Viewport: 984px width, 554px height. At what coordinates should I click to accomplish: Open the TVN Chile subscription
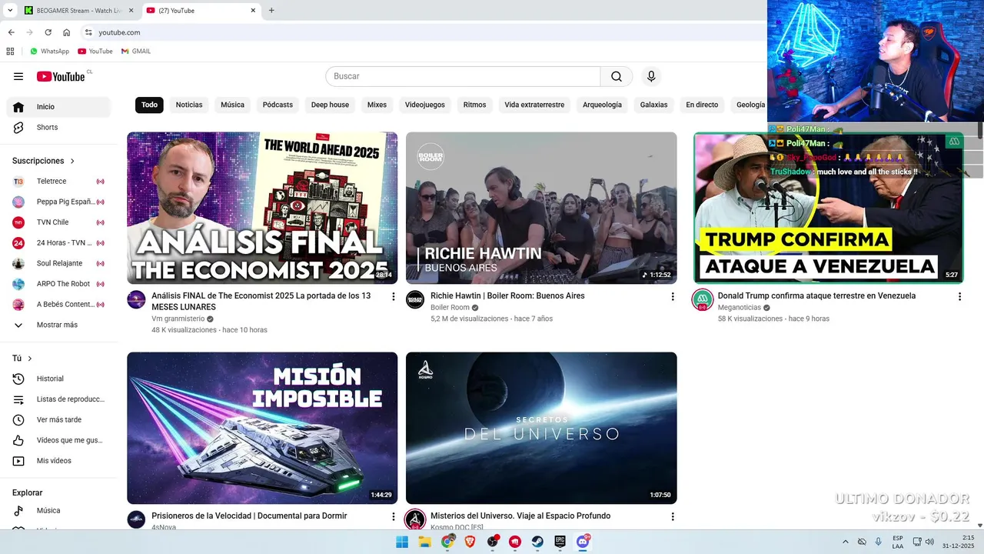click(58, 222)
